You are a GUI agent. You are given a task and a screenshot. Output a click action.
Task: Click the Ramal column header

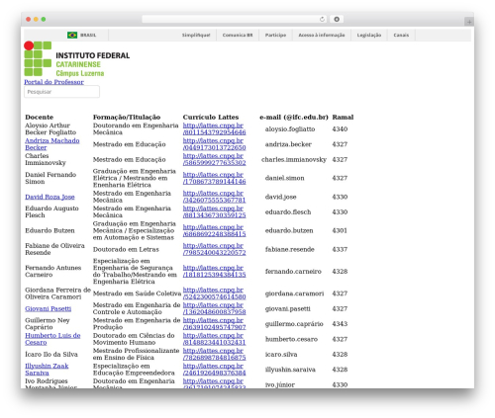click(343, 117)
